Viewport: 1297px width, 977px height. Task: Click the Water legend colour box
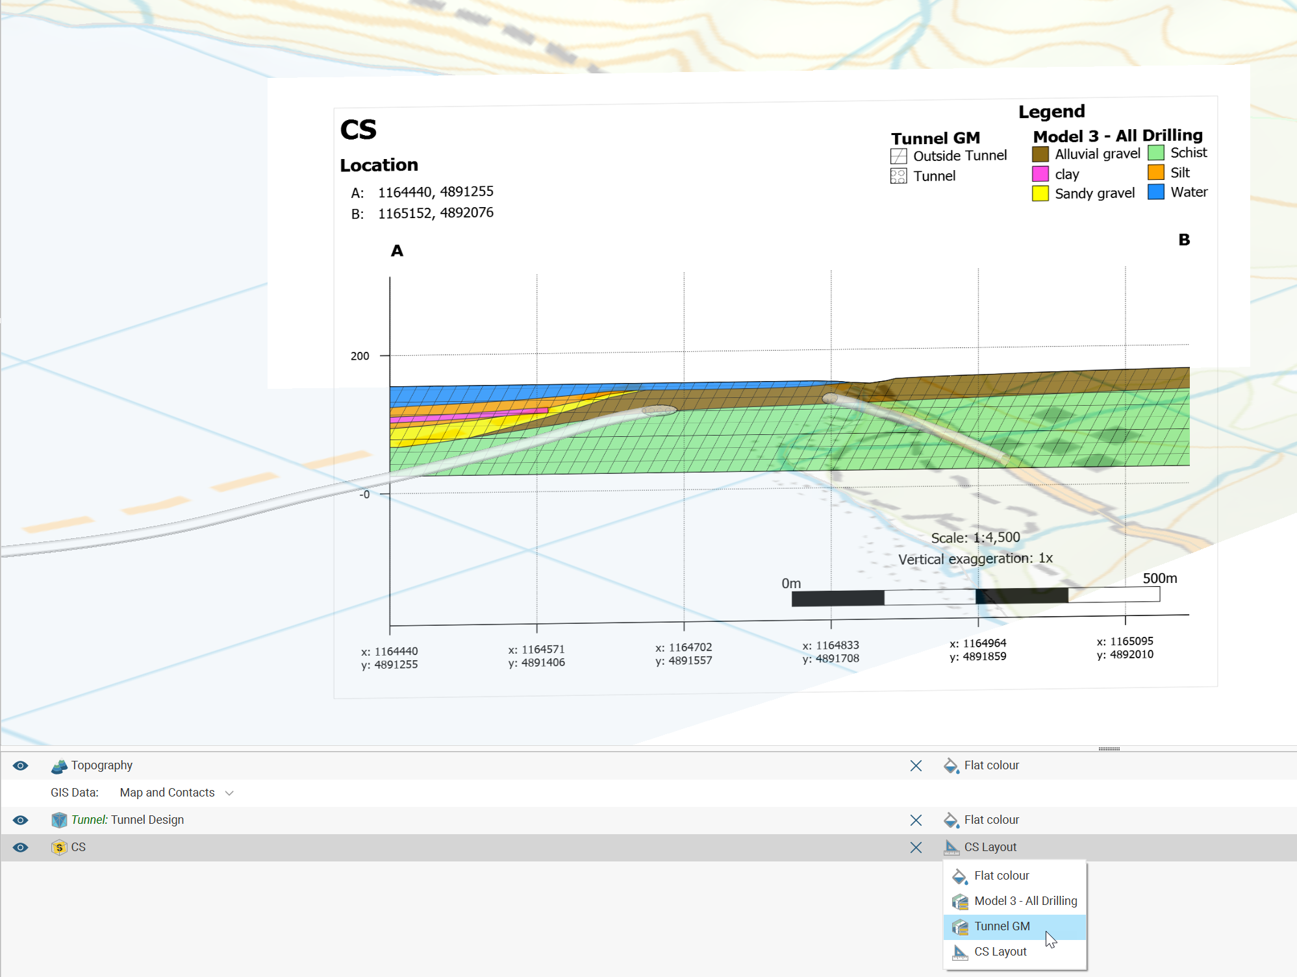point(1155,192)
